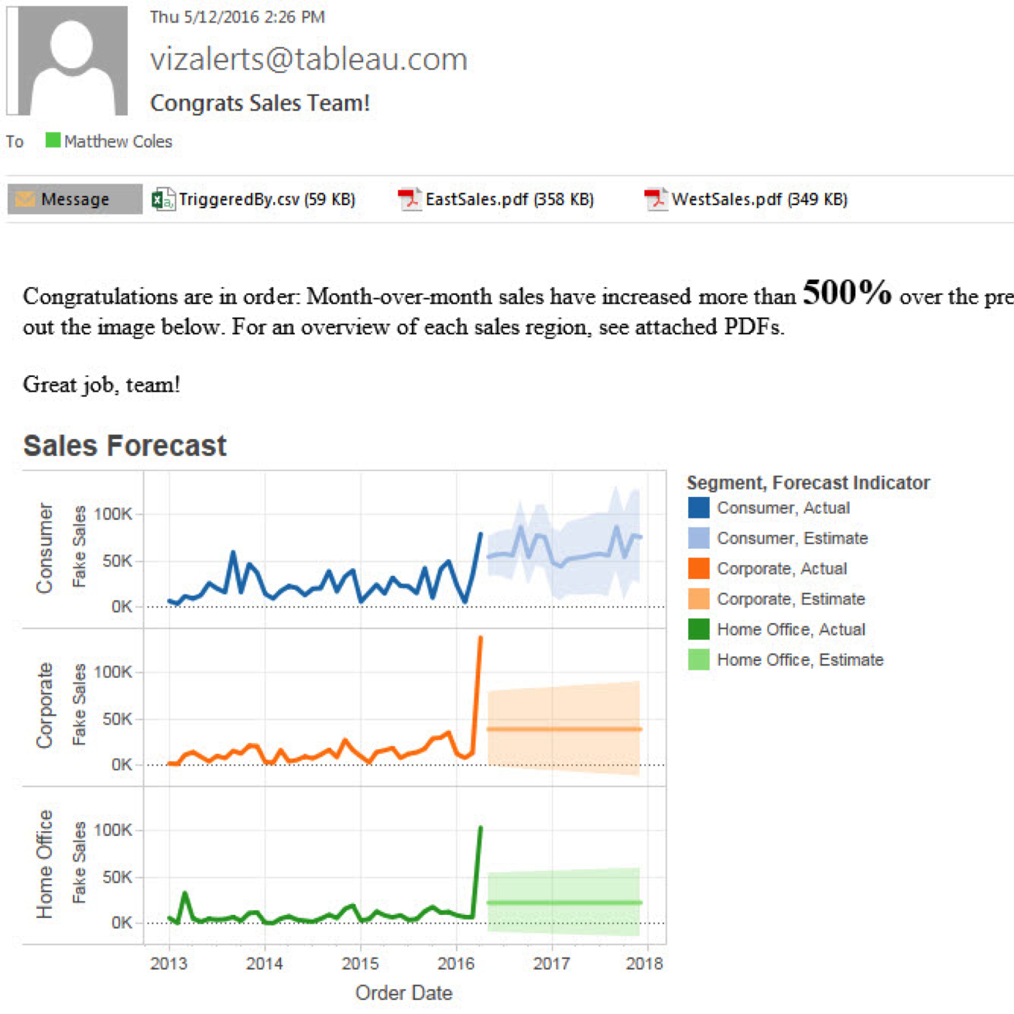The image size is (1014, 1014).
Task: Click the EastSales.pdf PDF icon
Action: click(409, 200)
